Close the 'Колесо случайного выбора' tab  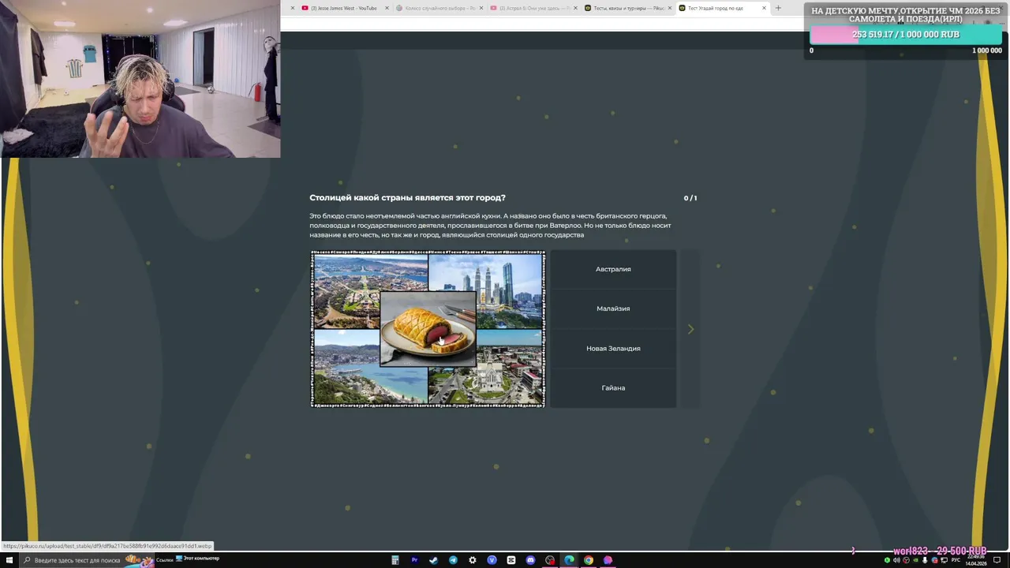(481, 8)
